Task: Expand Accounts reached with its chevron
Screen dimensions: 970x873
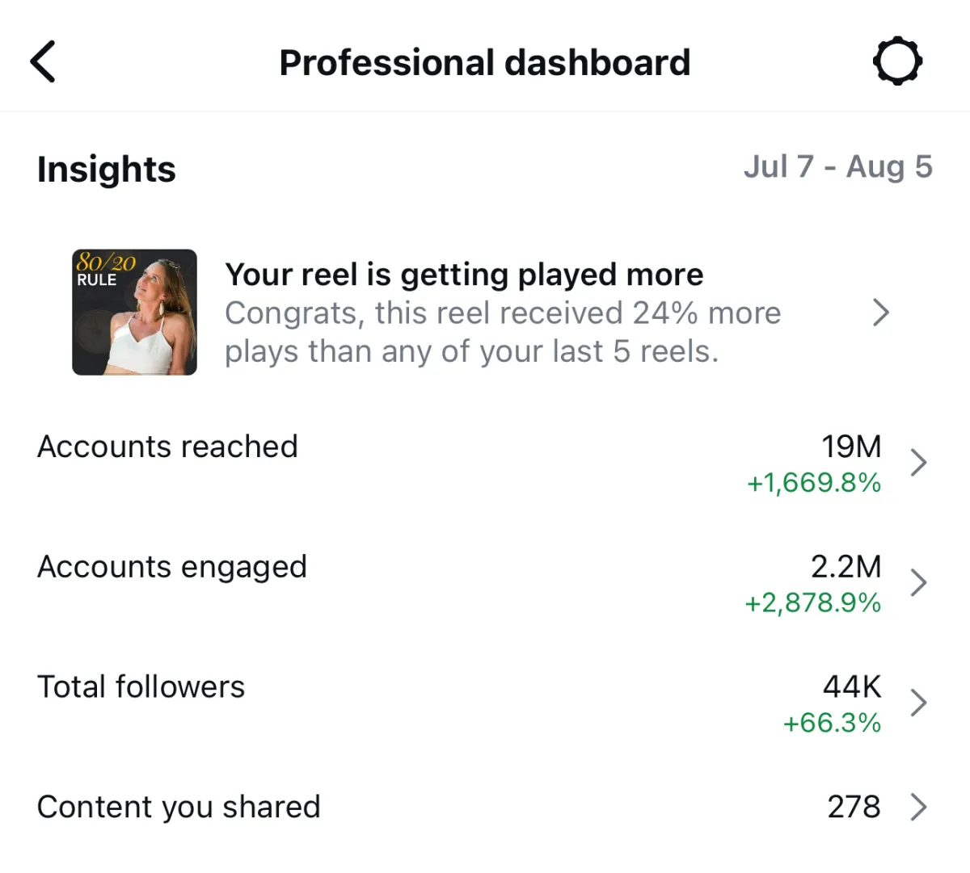Action: (x=918, y=463)
